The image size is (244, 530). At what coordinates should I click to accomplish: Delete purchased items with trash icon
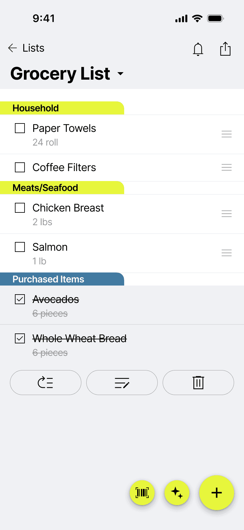198,383
